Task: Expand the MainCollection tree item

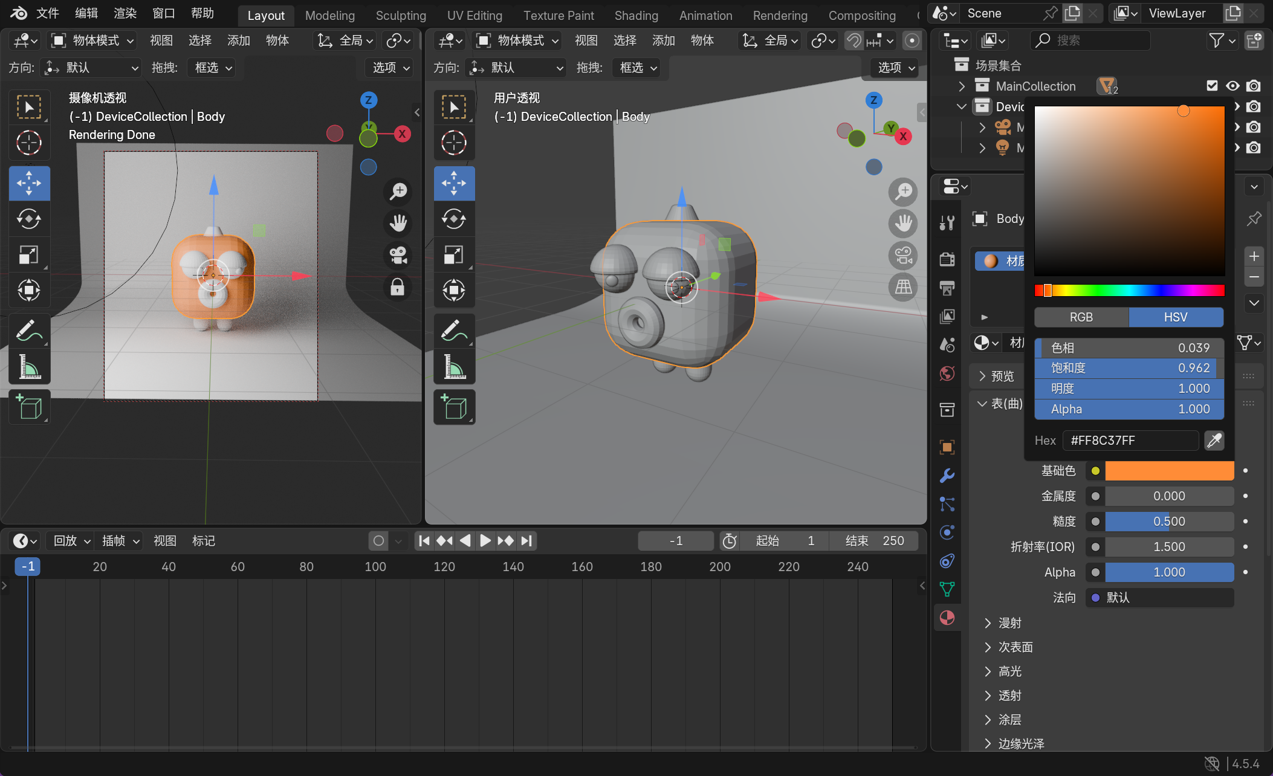Action: click(962, 86)
